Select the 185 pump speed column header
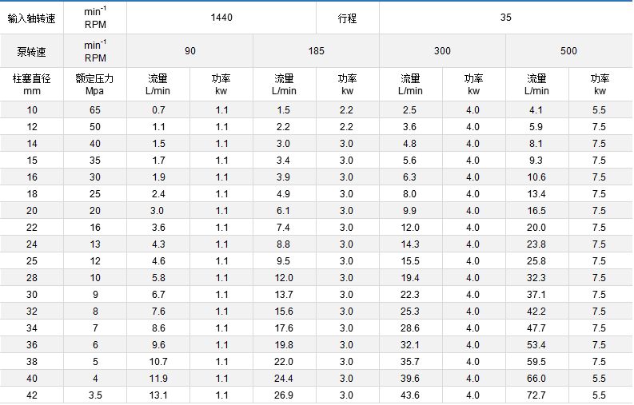Image resolution: width=634 pixels, height=405 pixels. pos(316,51)
